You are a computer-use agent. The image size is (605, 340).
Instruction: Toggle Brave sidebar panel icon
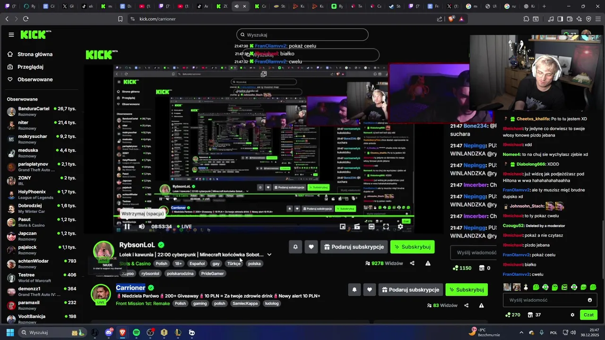[560, 19]
